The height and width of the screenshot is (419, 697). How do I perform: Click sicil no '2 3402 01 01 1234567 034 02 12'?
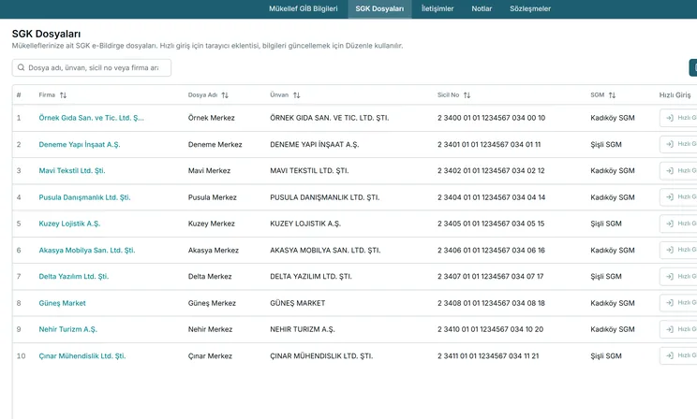(x=491, y=170)
